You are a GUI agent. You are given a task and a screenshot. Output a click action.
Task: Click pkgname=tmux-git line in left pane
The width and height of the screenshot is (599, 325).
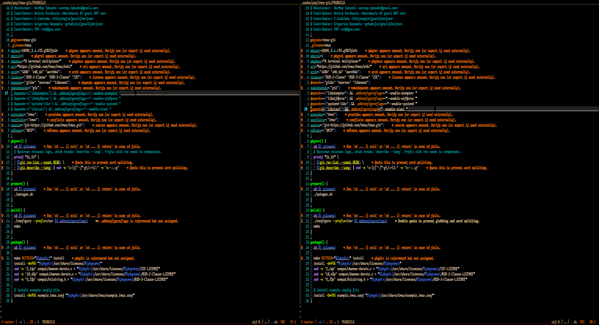23,40
